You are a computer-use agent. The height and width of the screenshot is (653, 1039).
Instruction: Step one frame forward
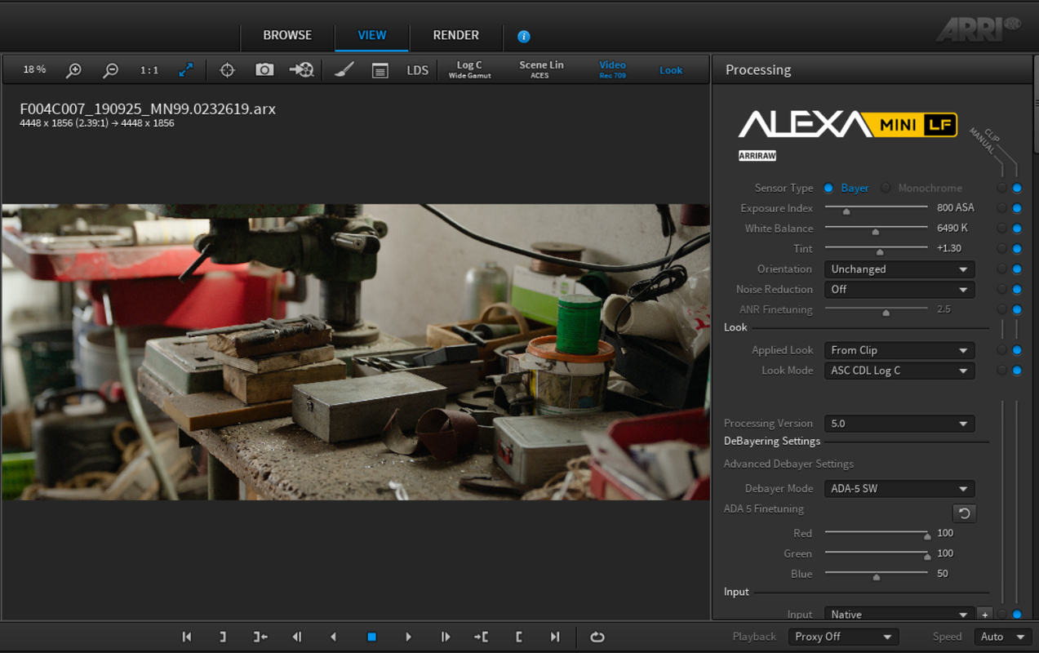point(445,637)
